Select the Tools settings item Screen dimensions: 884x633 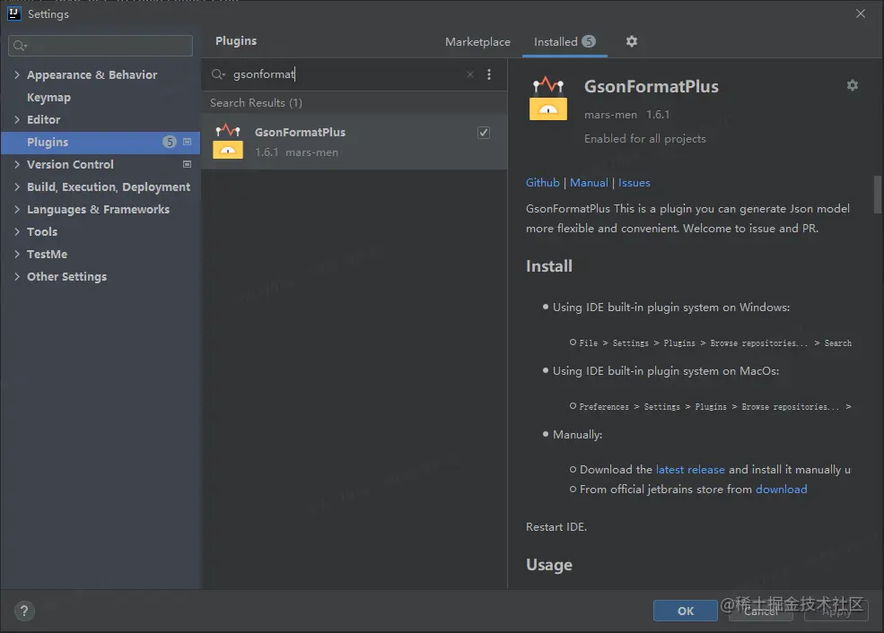(x=41, y=231)
